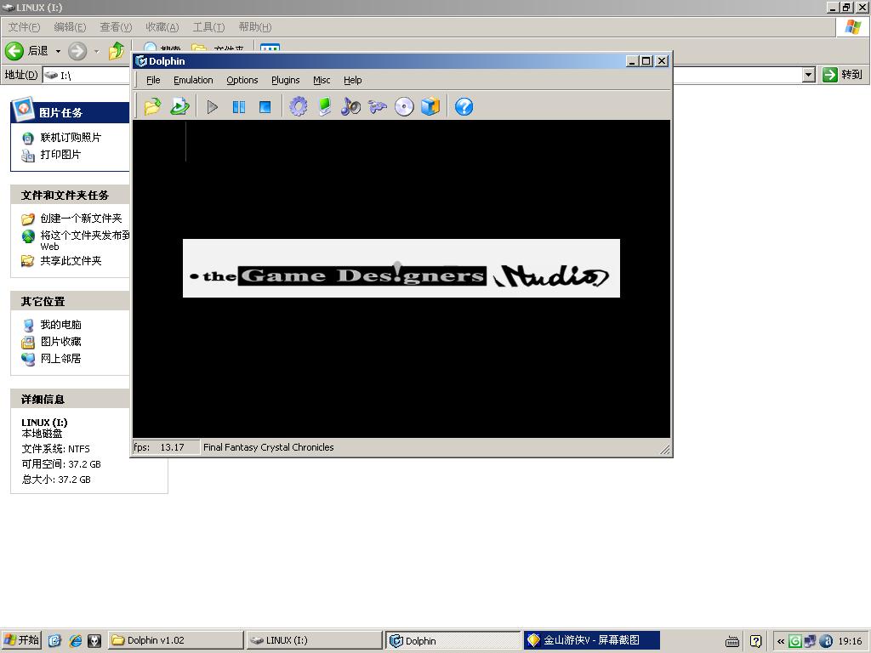Click the fps value in Dolphin status bar

click(172, 447)
